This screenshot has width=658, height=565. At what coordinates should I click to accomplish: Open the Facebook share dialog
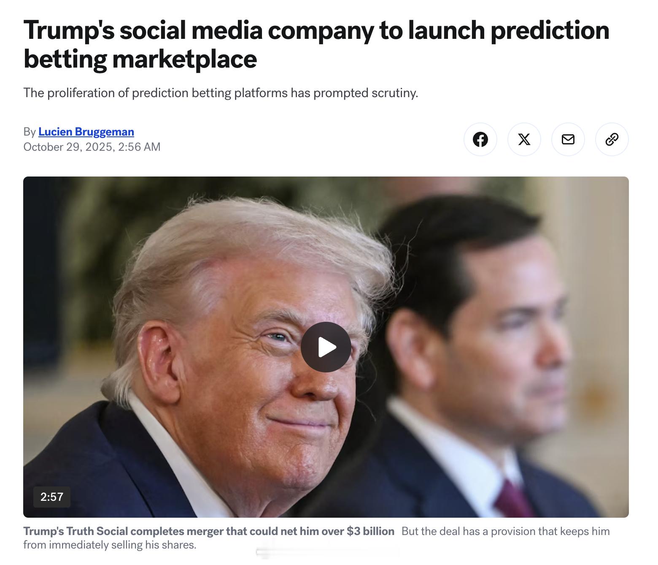(480, 139)
